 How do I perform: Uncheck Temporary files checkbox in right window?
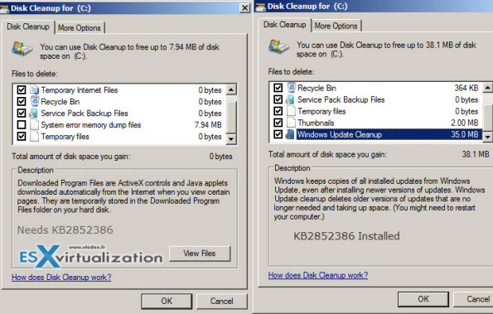point(278,111)
